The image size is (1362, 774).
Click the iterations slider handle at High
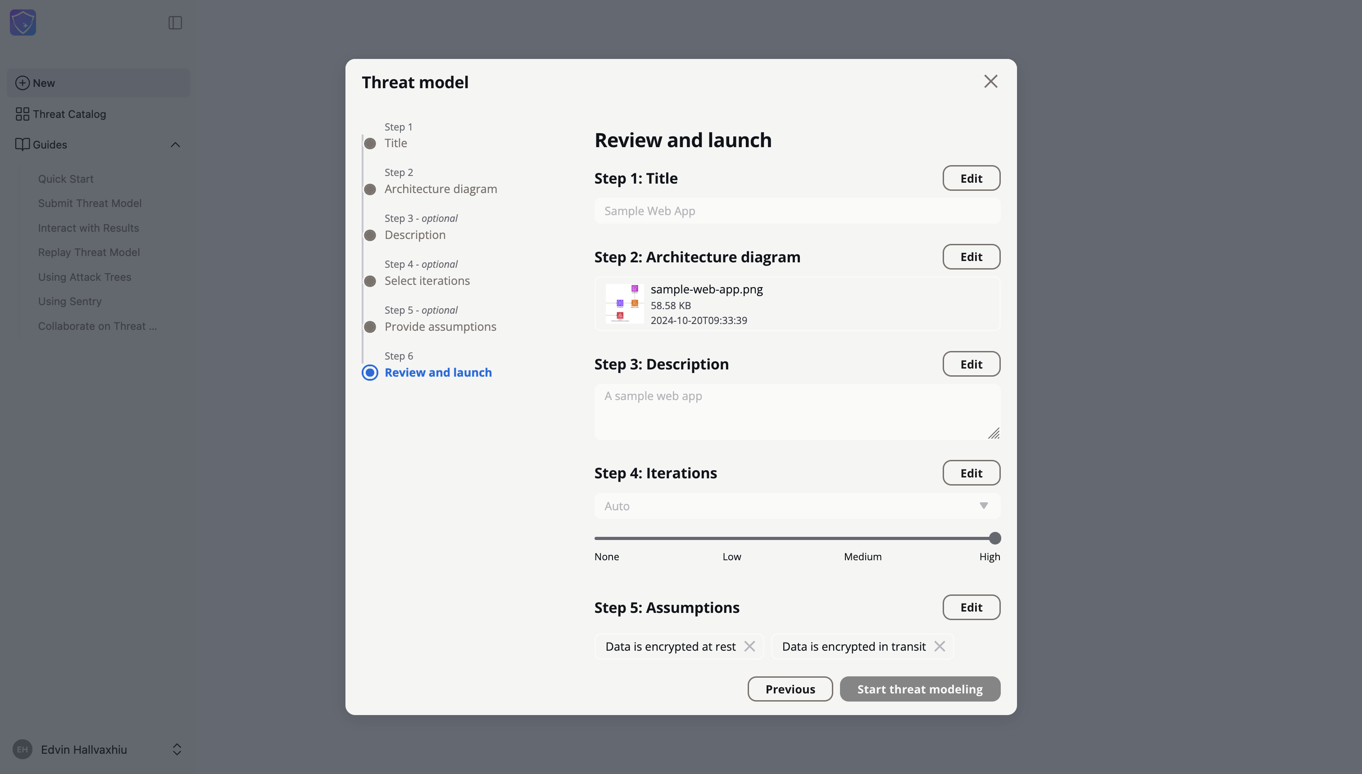tap(995, 539)
